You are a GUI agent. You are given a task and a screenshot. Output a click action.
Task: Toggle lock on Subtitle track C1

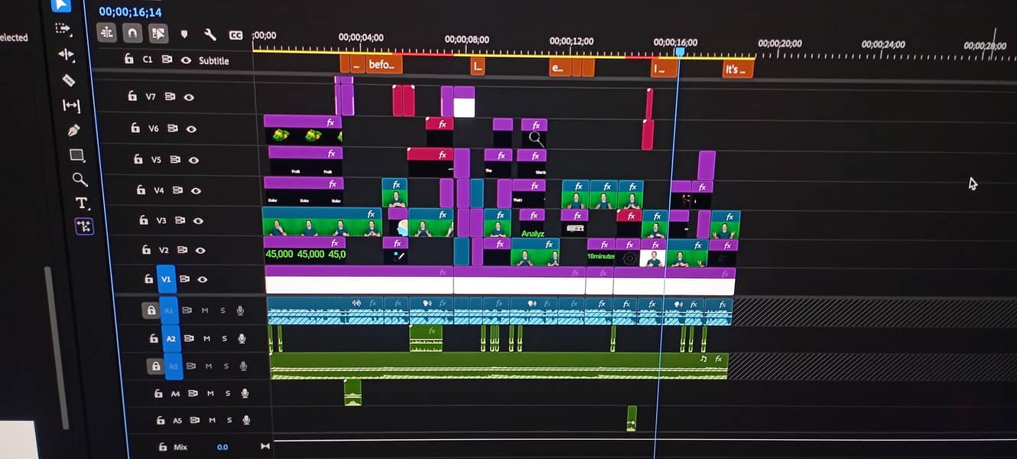point(128,59)
